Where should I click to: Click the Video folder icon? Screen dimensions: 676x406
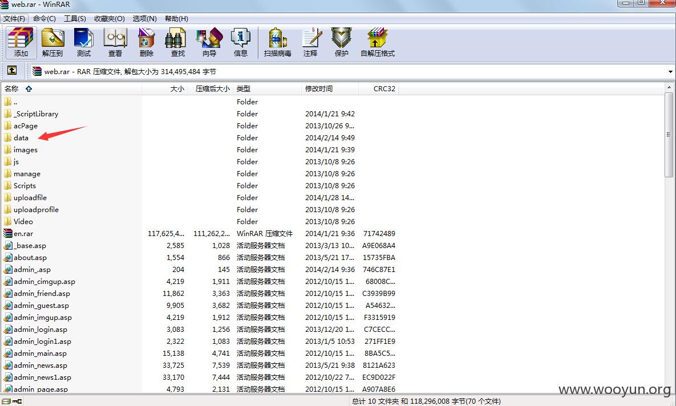click(8, 221)
